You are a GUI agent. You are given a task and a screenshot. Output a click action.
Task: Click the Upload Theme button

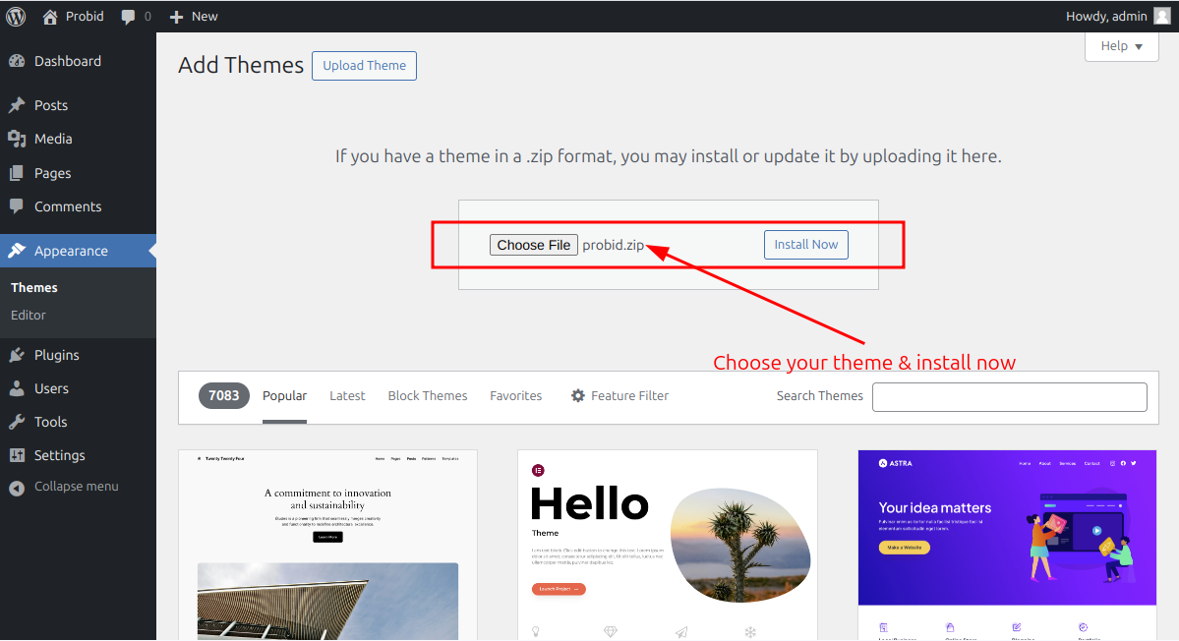coord(364,65)
